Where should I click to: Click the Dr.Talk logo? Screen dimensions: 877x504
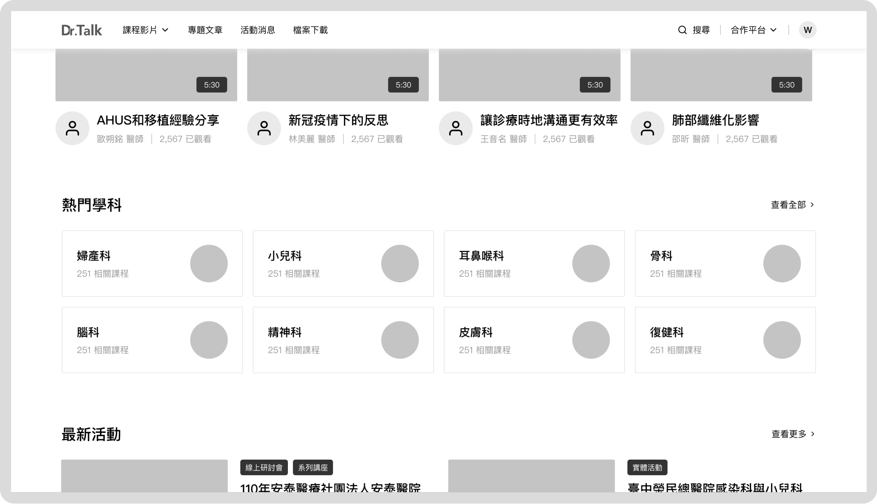(x=81, y=30)
